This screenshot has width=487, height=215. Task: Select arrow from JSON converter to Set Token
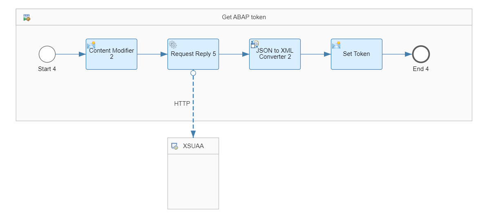coord(316,54)
